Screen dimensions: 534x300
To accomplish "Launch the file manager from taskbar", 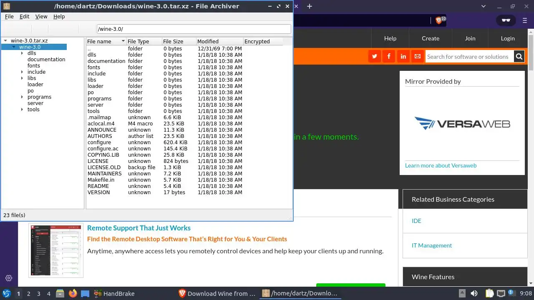I will click(60, 293).
